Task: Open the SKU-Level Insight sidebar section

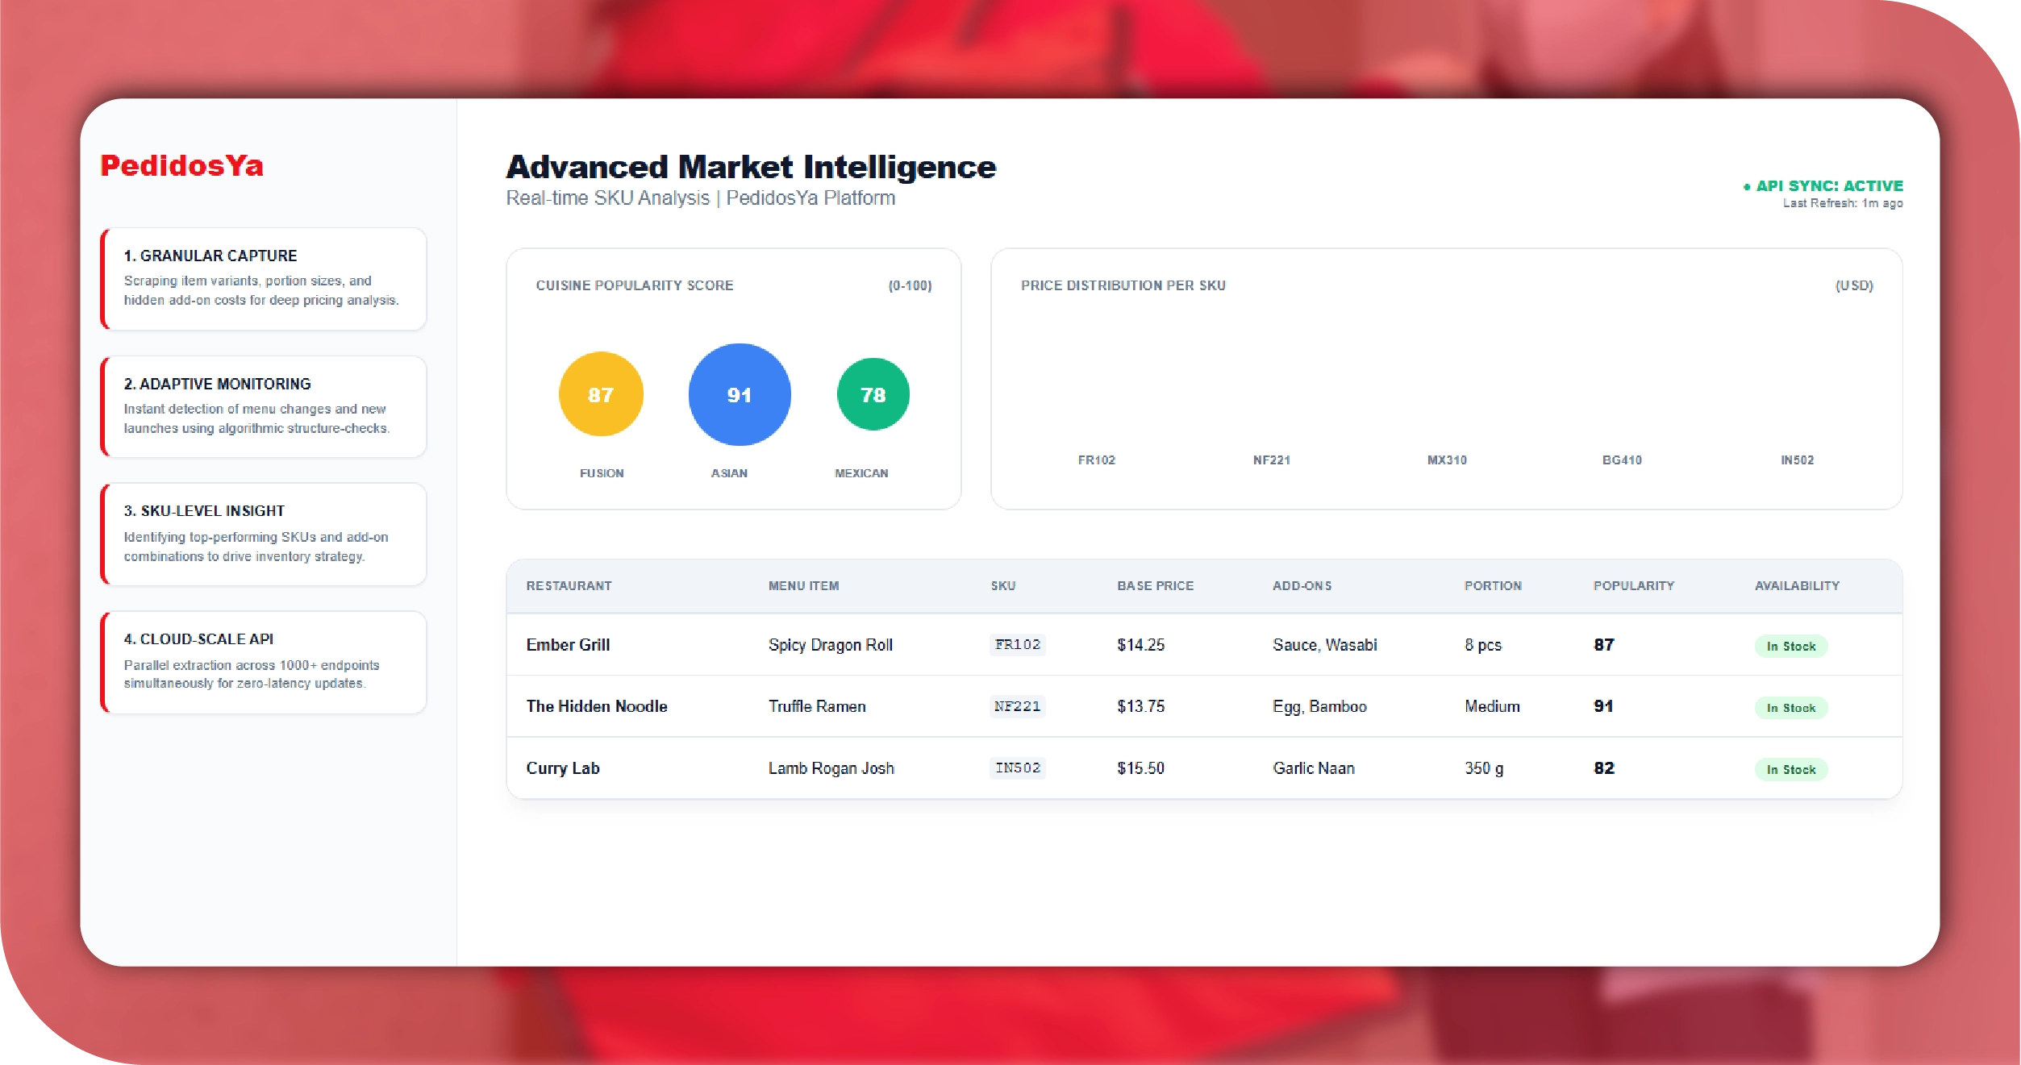Action: (x=263, y=534)
